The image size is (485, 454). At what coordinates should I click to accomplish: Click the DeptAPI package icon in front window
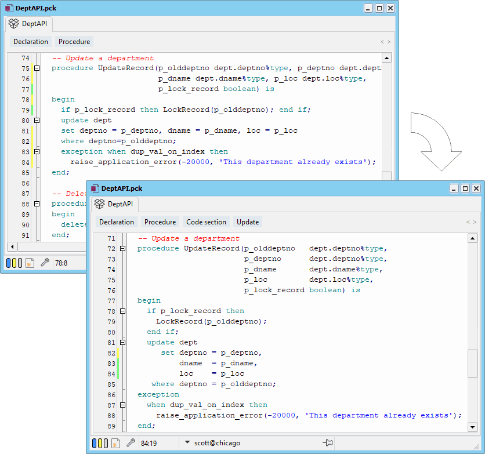click(100, 204)
